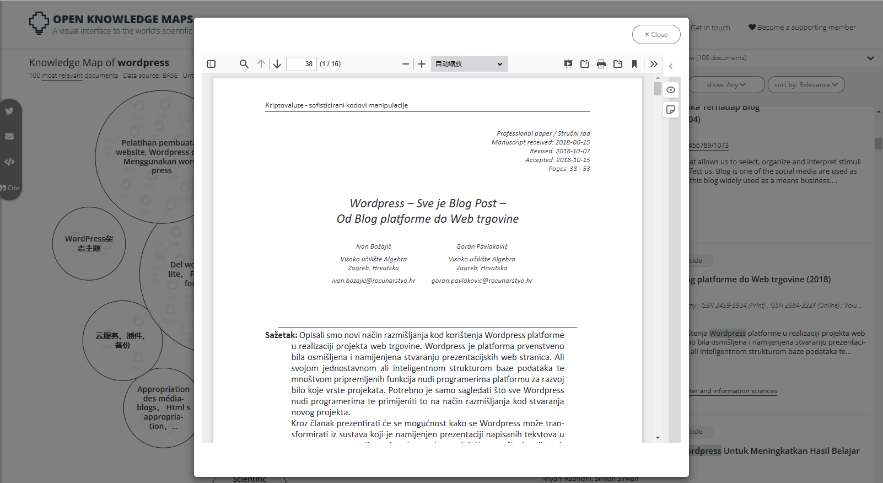Open the sort by Relevance dropdown
Image resolution: width=883 pixels, height=483 pixels.
pos(805,85)
